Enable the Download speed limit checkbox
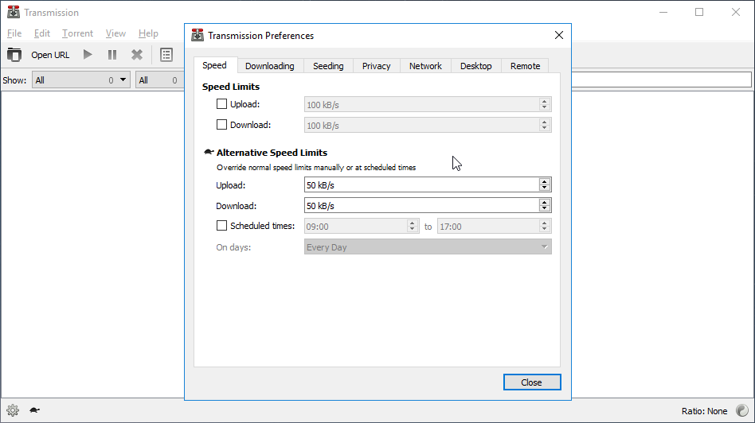 coord(221,125)
